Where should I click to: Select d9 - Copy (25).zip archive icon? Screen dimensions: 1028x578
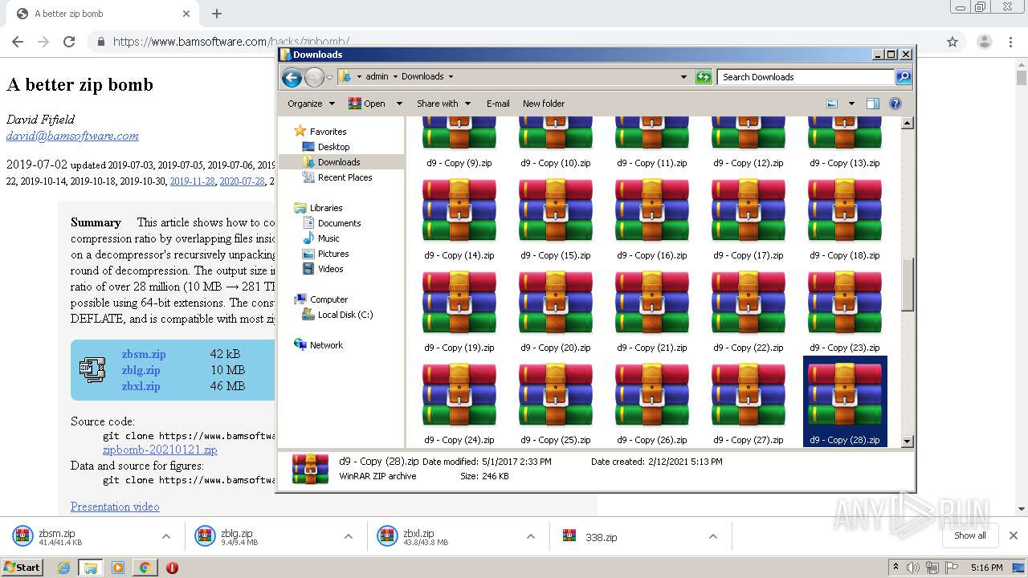[x=556, y=395]
